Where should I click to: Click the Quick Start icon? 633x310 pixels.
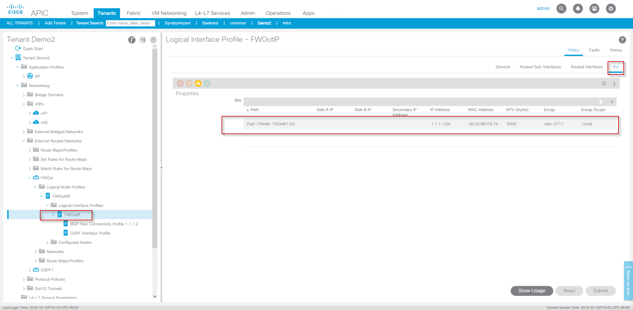click(x=18, y=48)
